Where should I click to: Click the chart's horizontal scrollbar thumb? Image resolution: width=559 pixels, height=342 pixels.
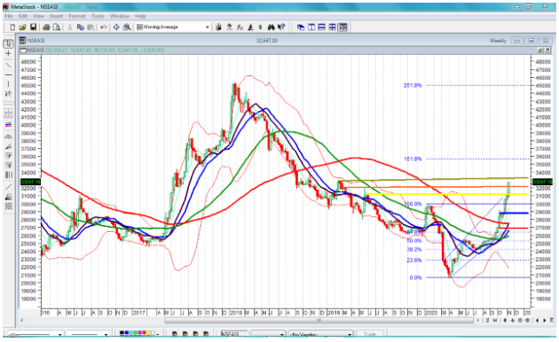tap(319, 320)
